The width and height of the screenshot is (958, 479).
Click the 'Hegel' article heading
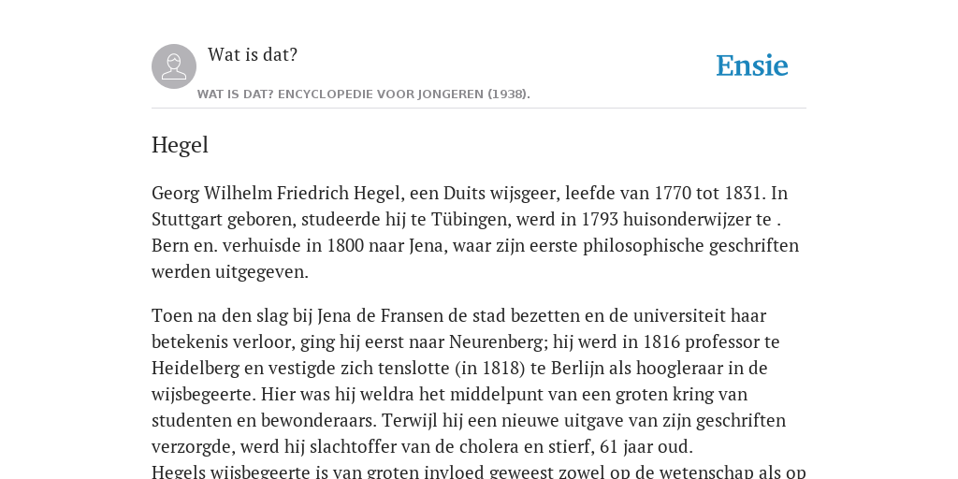coord(180,145)
